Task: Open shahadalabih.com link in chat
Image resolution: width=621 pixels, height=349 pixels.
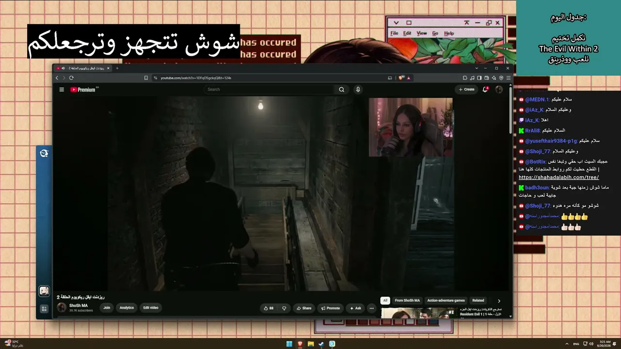Action: coord(558,177)
